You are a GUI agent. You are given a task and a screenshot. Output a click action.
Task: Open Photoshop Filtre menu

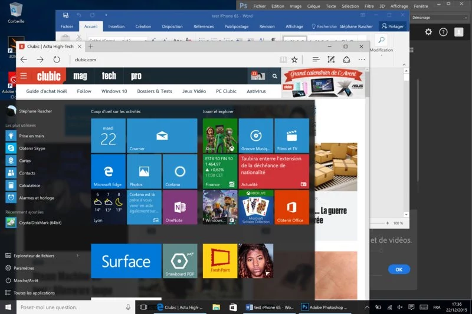(369, 6)
